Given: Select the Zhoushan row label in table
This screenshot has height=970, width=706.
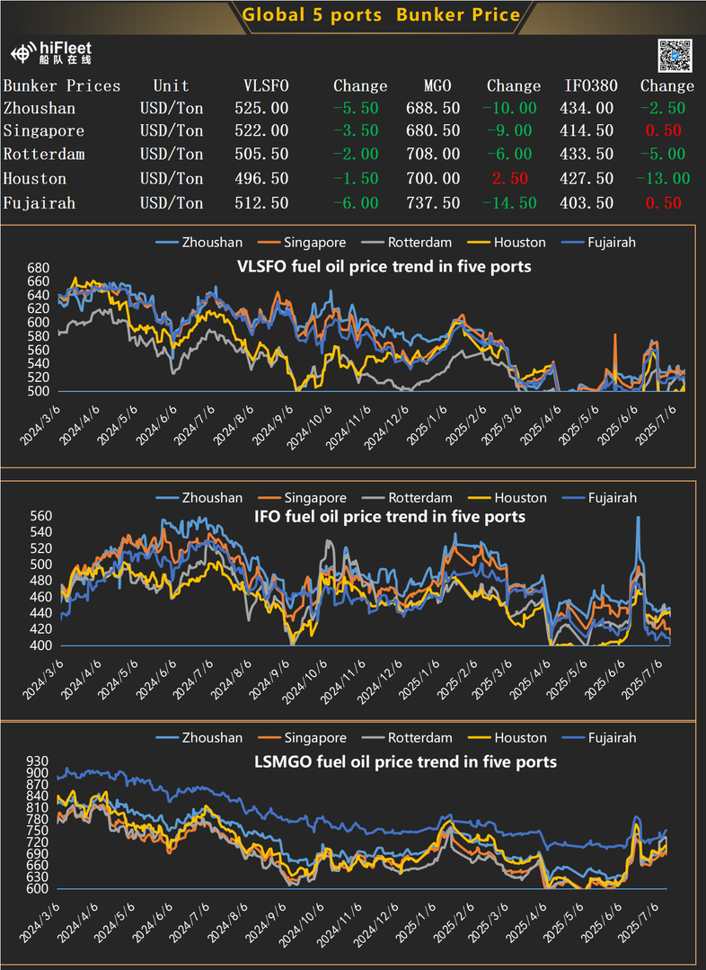Looking at the screenshot, I should click(40, 107).
